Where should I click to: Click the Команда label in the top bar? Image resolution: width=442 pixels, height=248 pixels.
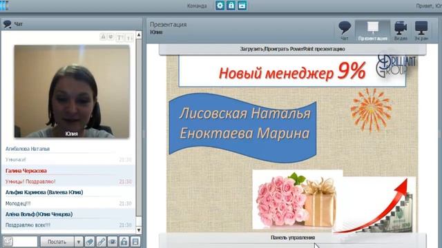click(197, 6)
